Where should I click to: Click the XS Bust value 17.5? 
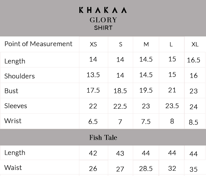(93, 90)
